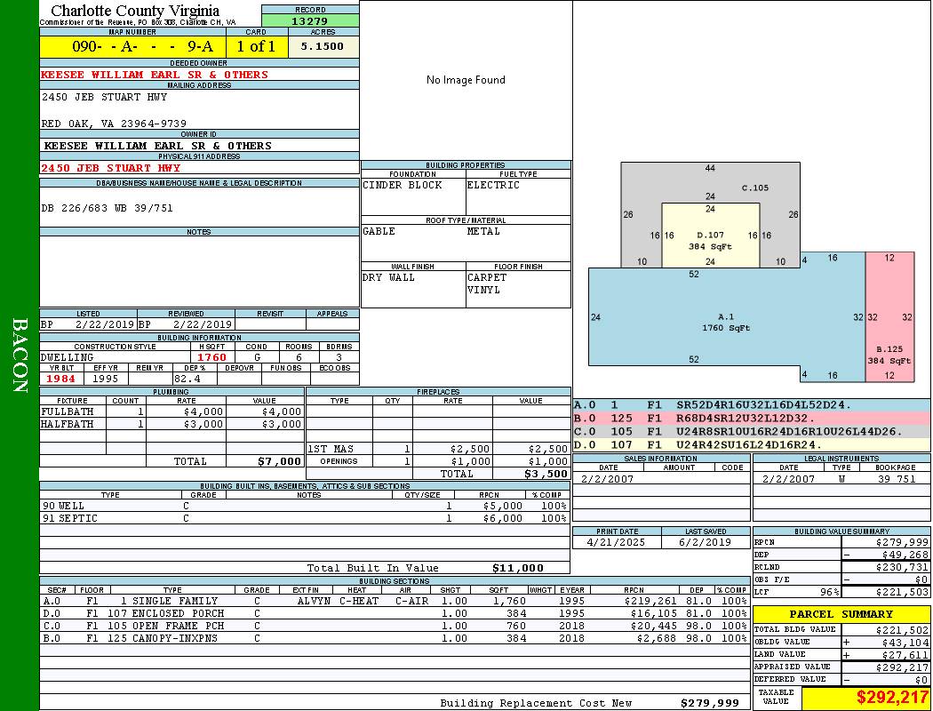Click the CINDER BLOCK foundation field

[x=403, y=186]
